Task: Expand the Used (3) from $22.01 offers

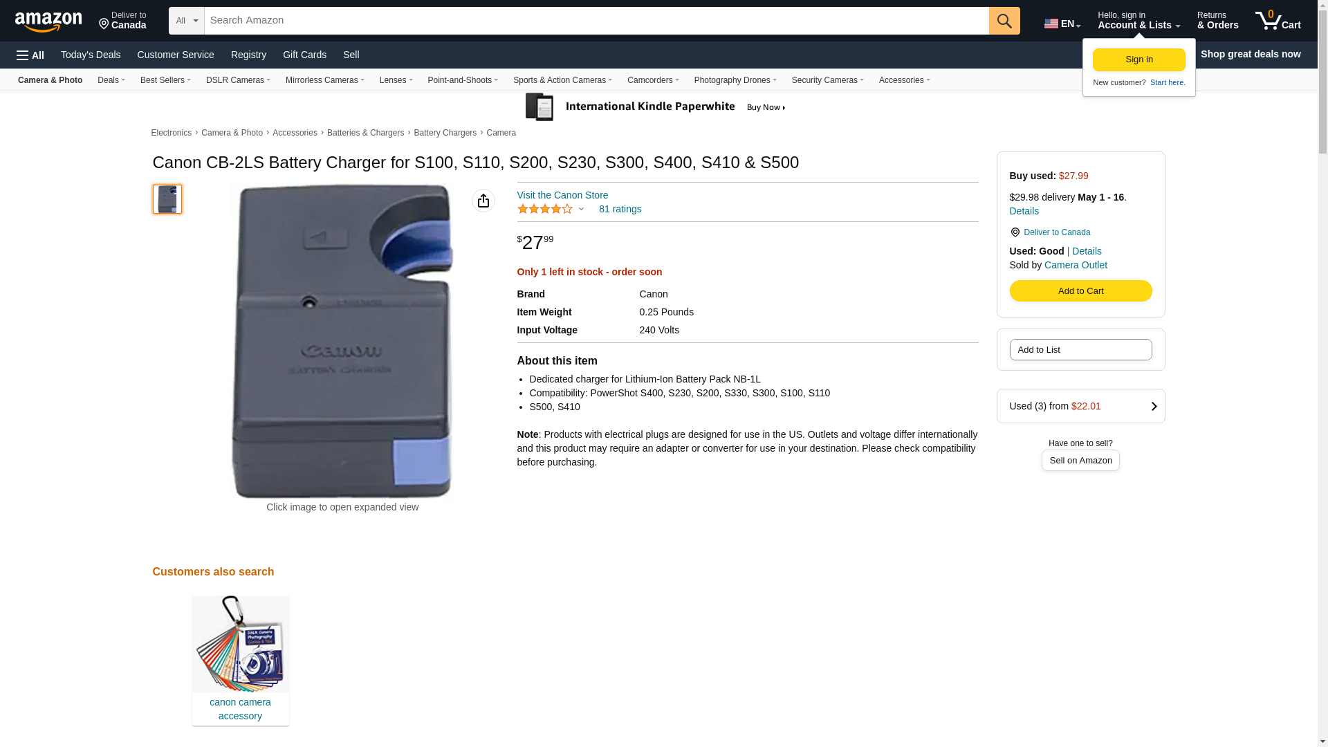Action: point(1080,406)
